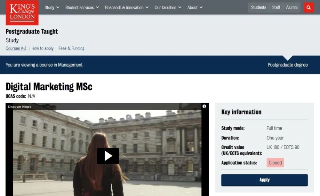Click the 'UCAS code: N/A' line
This screenshot has width=320, height=196.
pos(20,96)
